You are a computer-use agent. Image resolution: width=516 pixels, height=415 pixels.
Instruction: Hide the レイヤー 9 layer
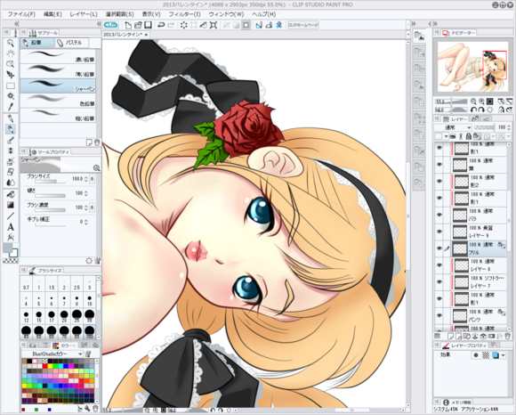click(439, 232)
